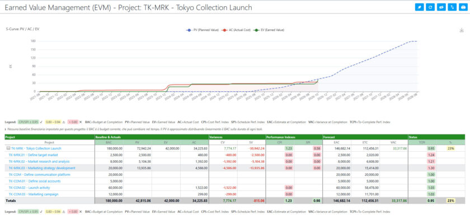Select the 1.21 TCPI badge for TK-MRK.02

point(430,162)
